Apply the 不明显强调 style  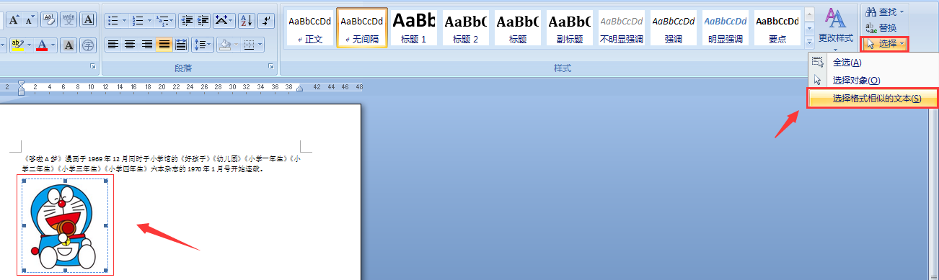622,27
